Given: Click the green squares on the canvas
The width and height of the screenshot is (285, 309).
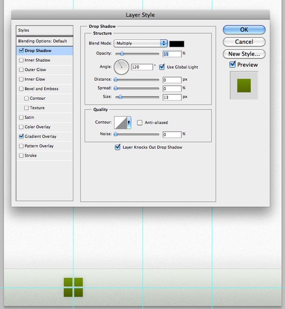Looking at the screenshot, I should (x=73, y=287).
